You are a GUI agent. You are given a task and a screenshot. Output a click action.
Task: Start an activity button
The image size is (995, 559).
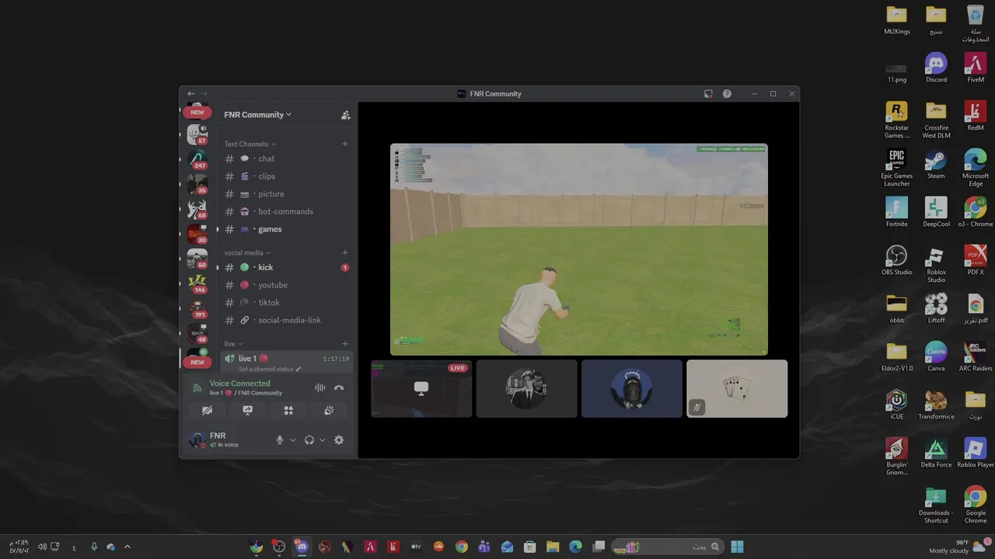(288, 411)
